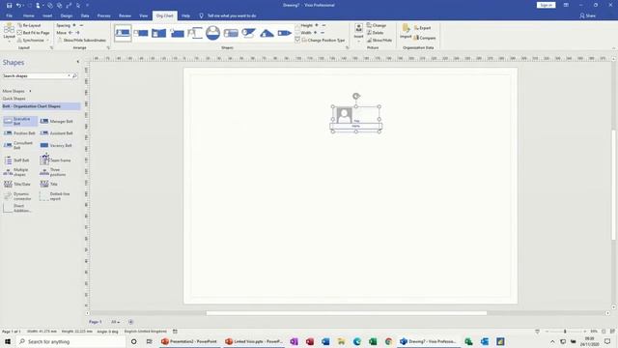Select Quick Shapes in Shapes pane

tap(14, 99)
